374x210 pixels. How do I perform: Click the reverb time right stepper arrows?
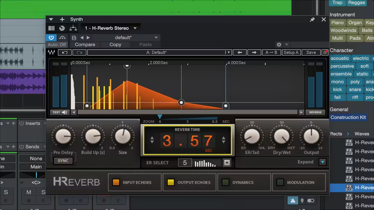point(224,140)
